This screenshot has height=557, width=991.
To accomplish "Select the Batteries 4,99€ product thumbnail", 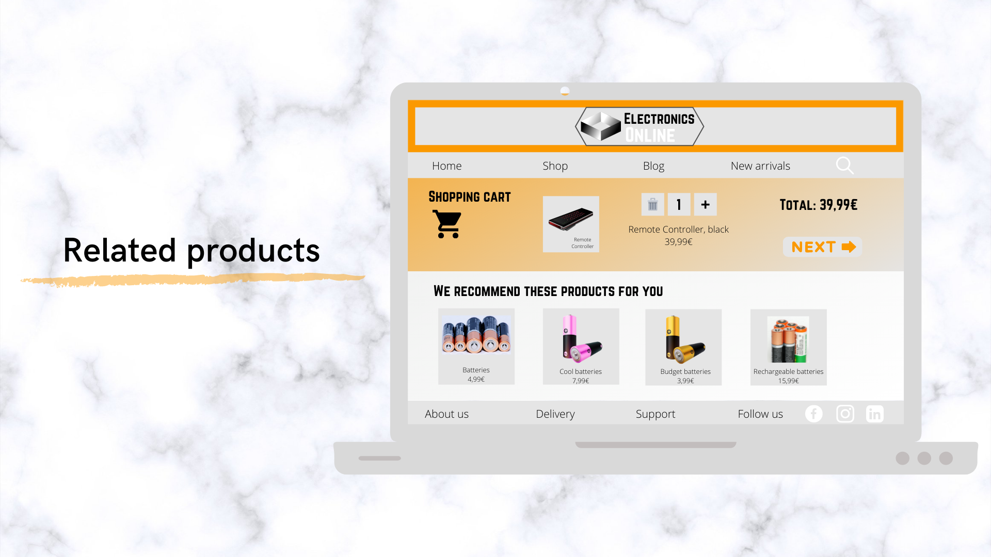I will point(476,347).
